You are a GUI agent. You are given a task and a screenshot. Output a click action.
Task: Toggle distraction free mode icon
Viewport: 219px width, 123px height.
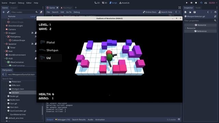(180, 8)
